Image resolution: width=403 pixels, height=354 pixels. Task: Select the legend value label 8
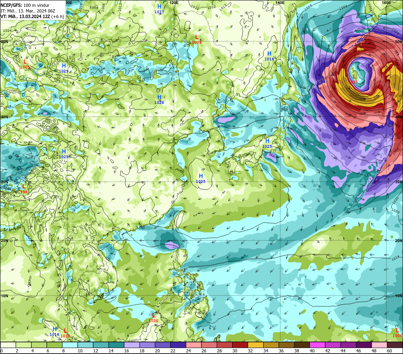tap(64, 351)
